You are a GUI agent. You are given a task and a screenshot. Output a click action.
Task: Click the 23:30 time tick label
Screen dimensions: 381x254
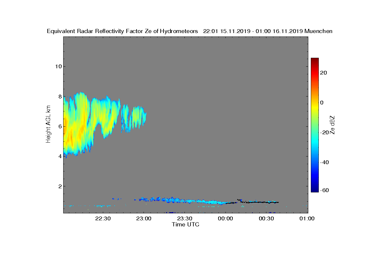(185, 218)
